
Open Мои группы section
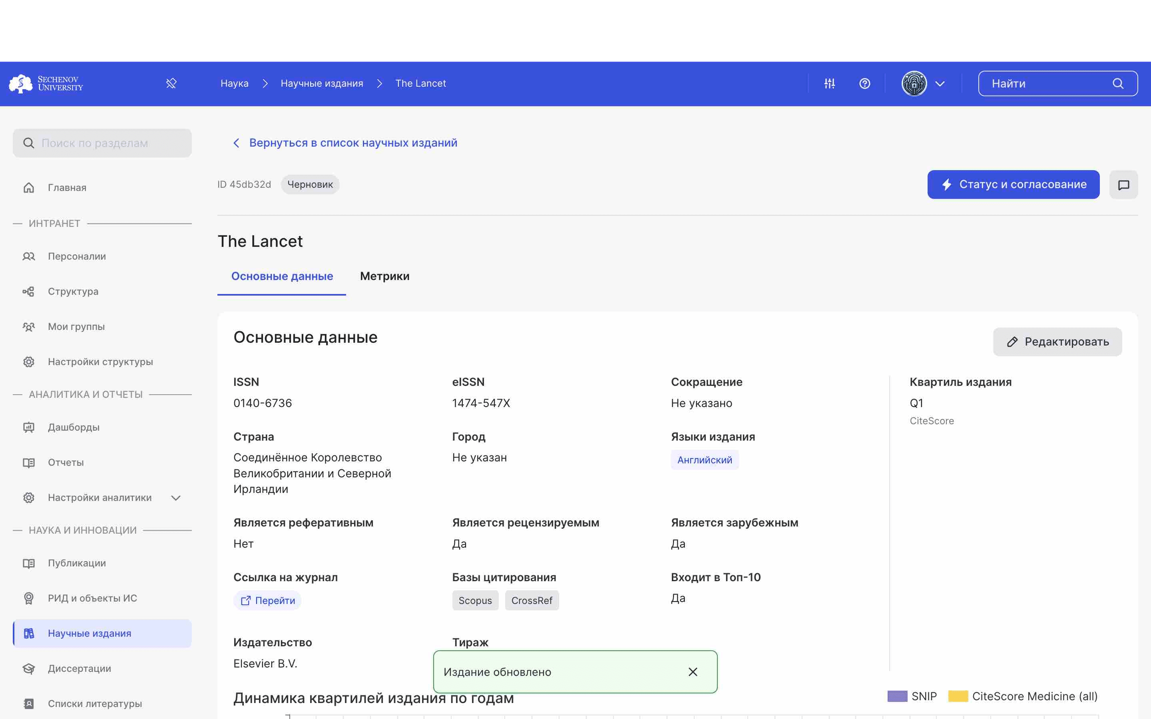[x=102, y=327]
